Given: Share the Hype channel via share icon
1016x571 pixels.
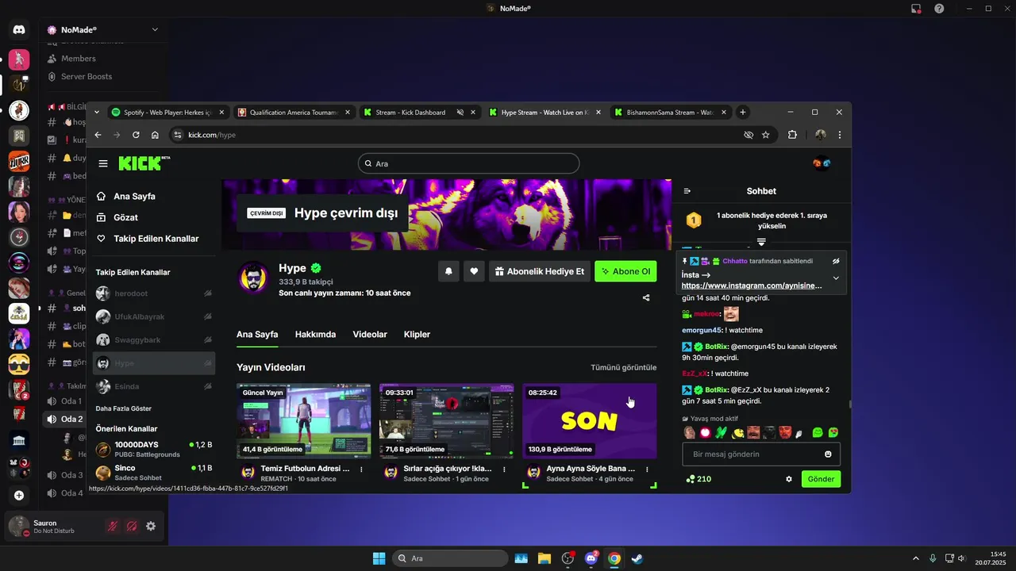Looking at the screenshot, I should 646,298.
